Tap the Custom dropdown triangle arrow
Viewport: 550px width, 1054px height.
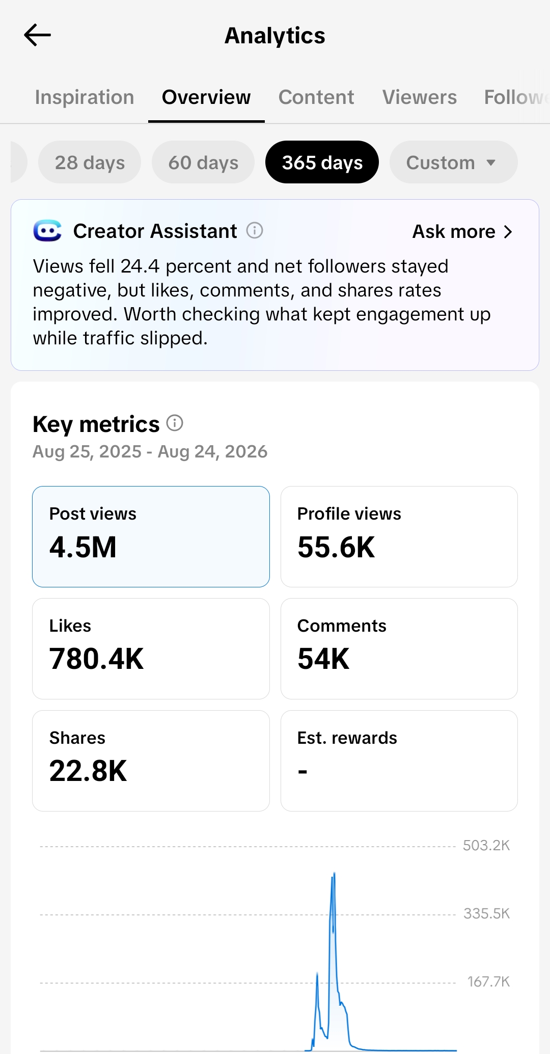pos(491,163)
